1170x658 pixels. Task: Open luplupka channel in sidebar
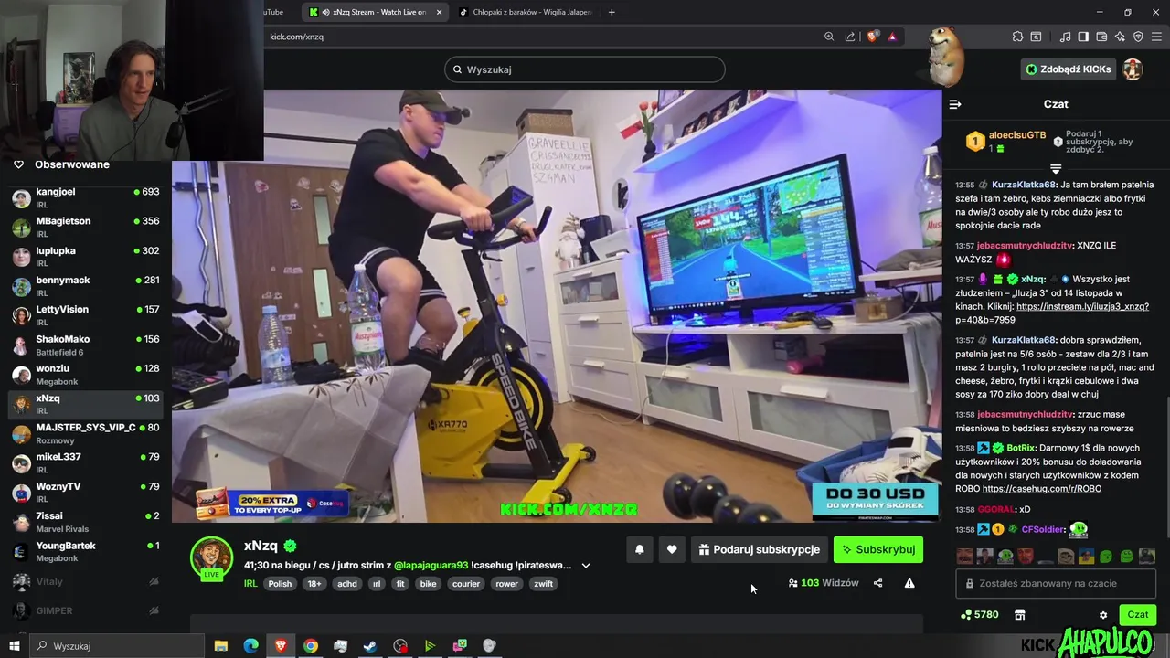(x=86, y=256)
